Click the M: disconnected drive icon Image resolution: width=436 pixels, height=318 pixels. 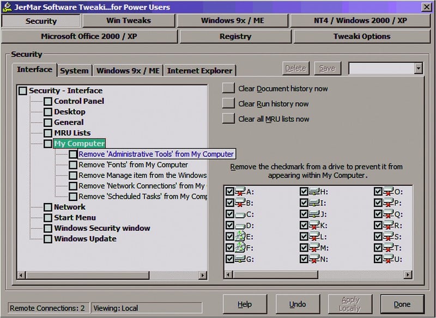click(314, 248)
